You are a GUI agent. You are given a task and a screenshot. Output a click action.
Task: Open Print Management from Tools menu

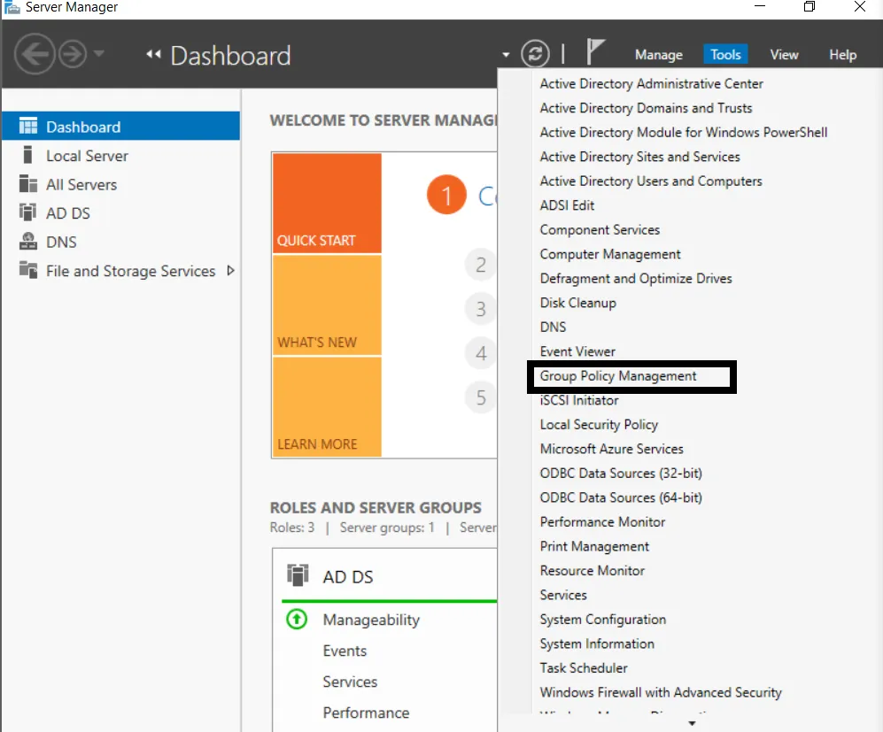point(594,546)
